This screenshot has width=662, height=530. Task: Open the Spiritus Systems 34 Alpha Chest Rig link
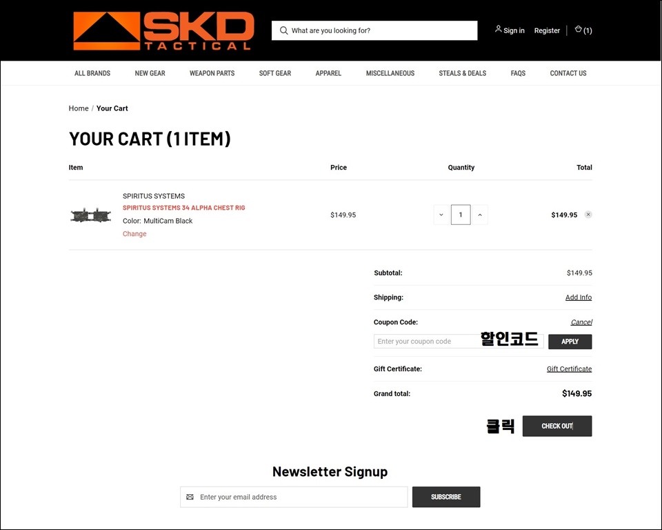[x=183, y=208]
